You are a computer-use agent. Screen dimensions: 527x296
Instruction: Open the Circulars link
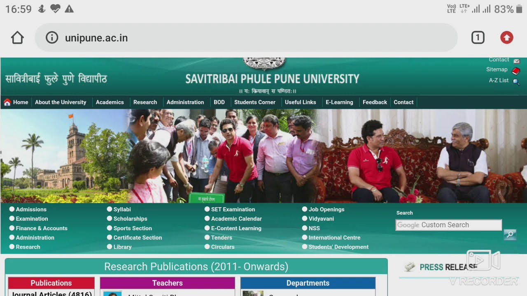pyautogui.click(x=223, y=247)
